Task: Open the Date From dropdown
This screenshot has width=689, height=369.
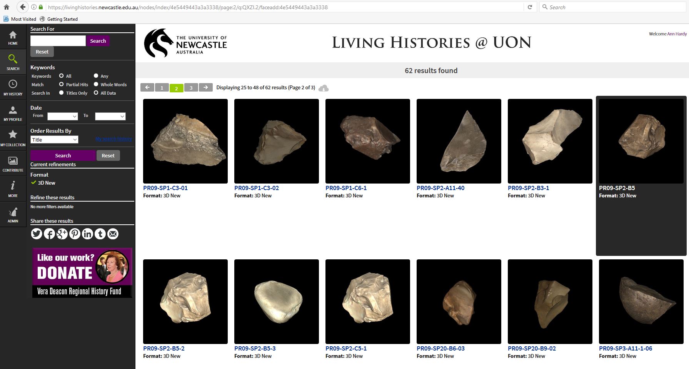Action: point(63,116)
